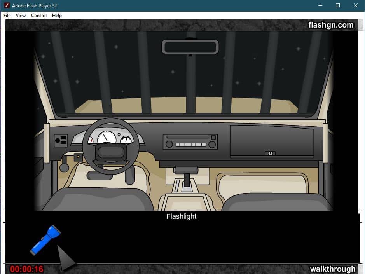Select the blue flashlight in inventory
The image size is (365, 274).
pos(45,240)
